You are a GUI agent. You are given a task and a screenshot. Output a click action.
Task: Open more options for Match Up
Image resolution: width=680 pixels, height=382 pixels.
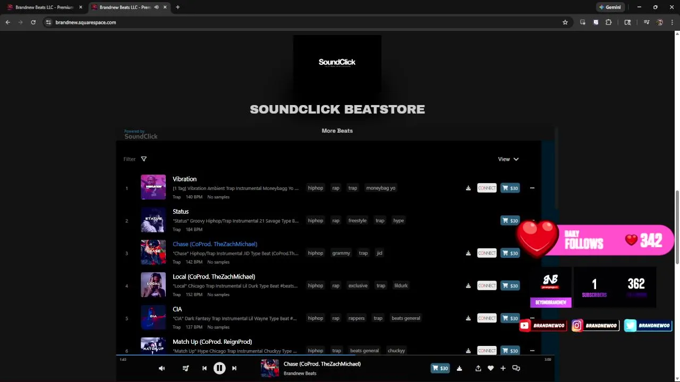click(x=532, y=351)
